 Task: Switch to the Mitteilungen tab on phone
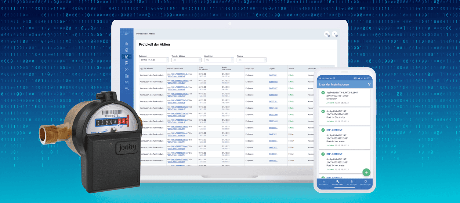351,183
